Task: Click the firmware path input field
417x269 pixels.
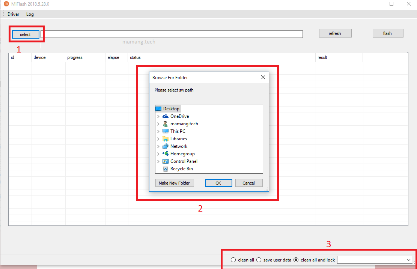Action: pos(172,34)
